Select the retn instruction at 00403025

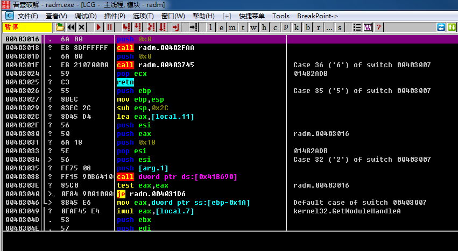pos(125,82)
